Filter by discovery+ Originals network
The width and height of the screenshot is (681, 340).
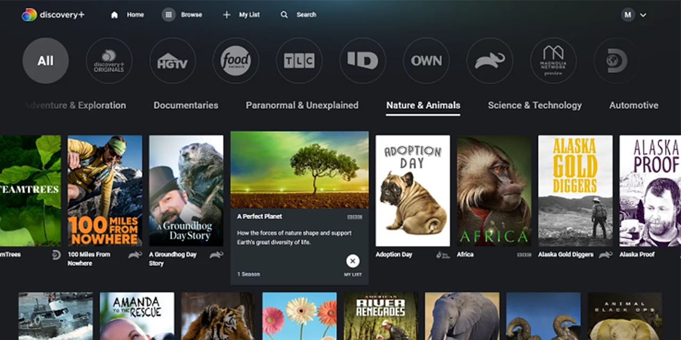[x=109, y=61]
